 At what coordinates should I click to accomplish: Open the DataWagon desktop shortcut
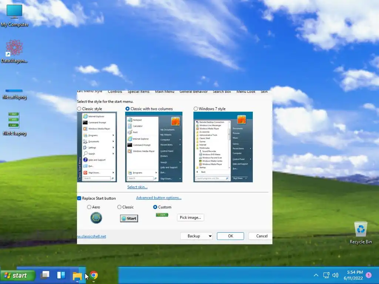[x=14, y=51]
